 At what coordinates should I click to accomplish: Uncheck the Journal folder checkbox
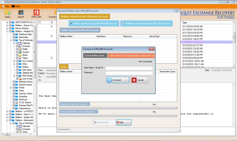point(17,52)
